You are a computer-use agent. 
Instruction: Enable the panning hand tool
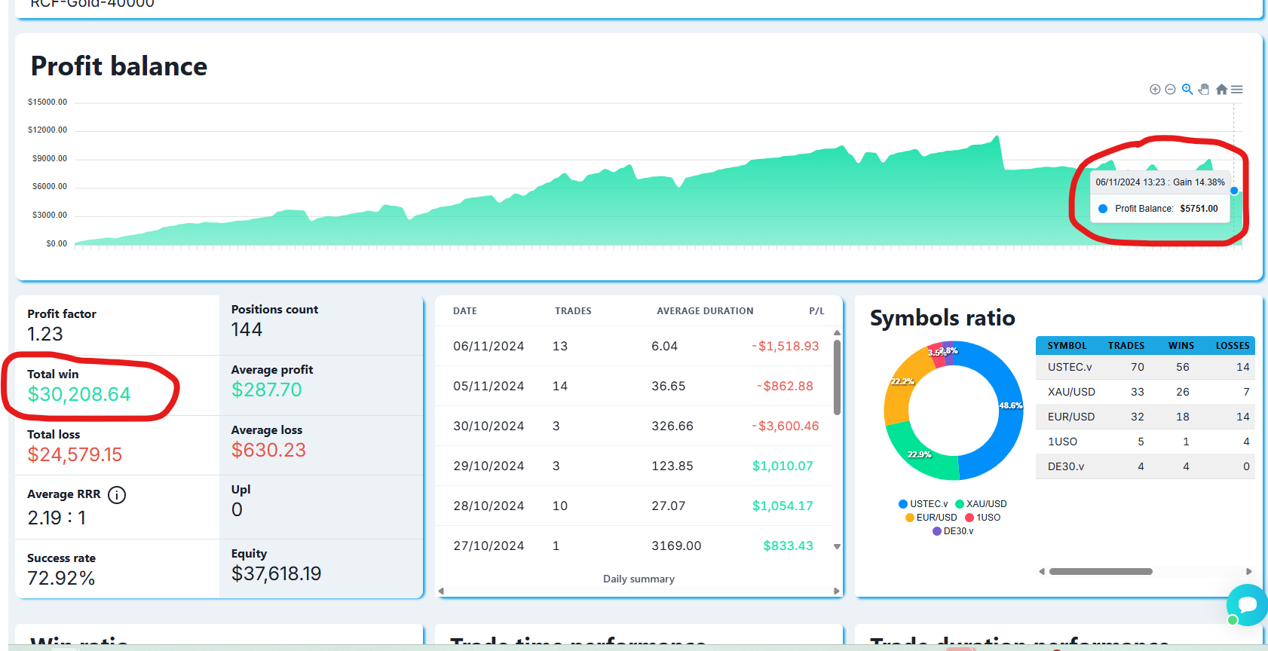pyautogui.click(x=1204, y=90)
